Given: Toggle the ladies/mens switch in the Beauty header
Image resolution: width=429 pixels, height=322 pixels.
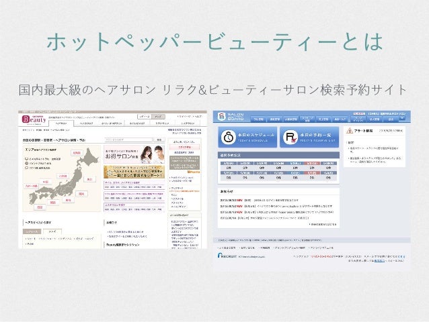Looking at the screenshot, I should pyautogui.click(x=151, y=117).
